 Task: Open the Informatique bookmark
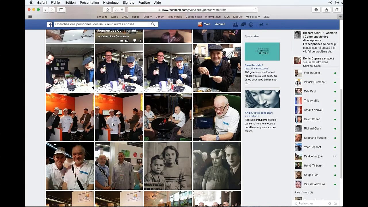point(213,17)
